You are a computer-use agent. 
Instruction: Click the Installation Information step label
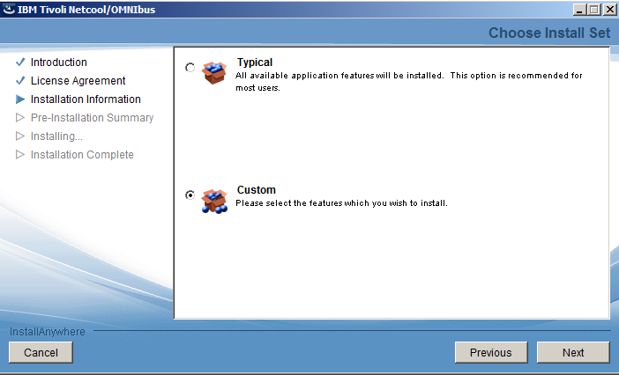coord(86,99)
